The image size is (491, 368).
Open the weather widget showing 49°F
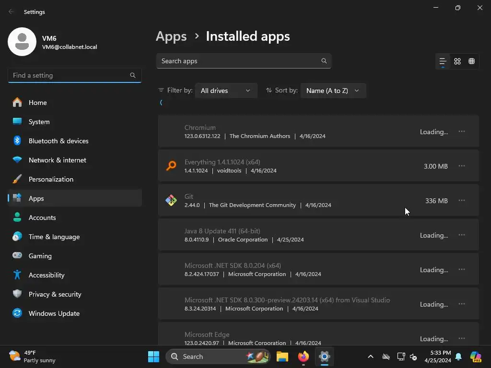[x=32, y=356]
